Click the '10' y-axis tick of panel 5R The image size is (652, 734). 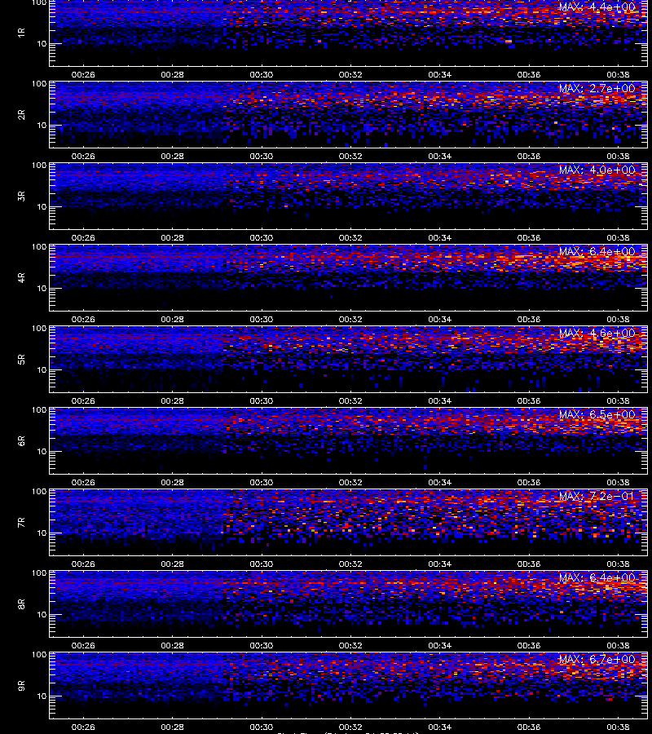coord(42,369)
